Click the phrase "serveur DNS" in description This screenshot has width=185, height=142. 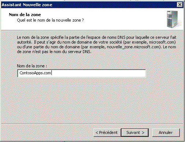point(79,52)
